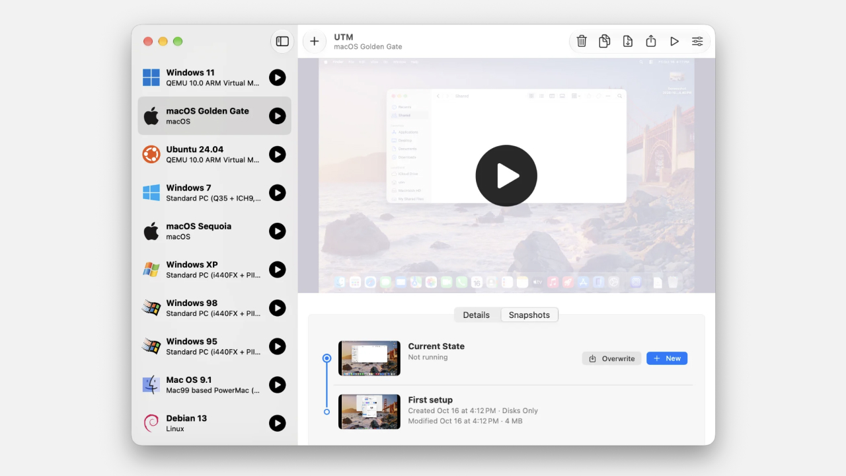Click the Current State title text
Viewport: 846px width, 476px height.
tap(436, 346)
